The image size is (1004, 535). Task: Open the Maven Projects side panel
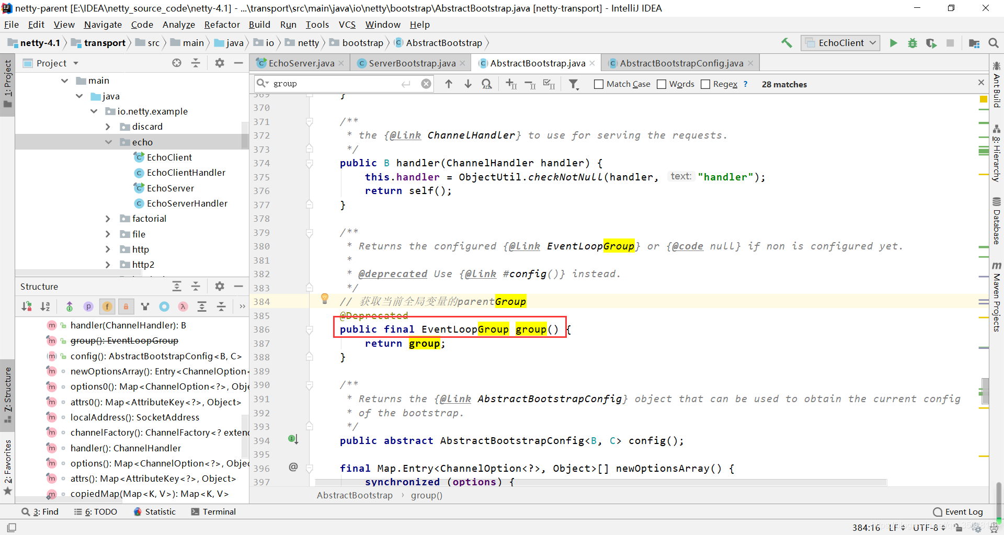click(997, 297)
